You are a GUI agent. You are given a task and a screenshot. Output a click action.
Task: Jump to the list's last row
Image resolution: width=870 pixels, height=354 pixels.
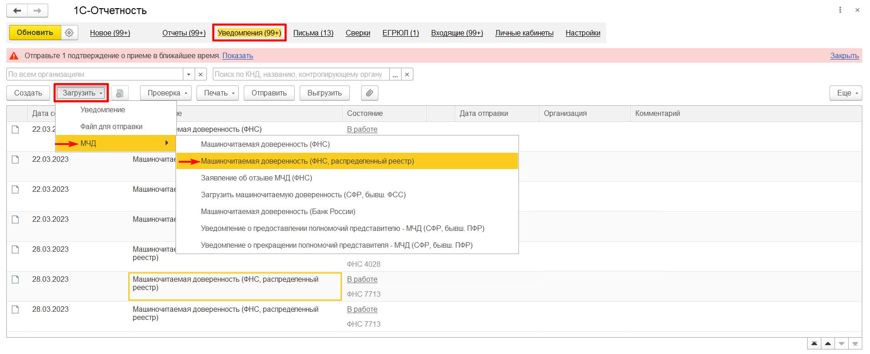click(x=855, y=344)
